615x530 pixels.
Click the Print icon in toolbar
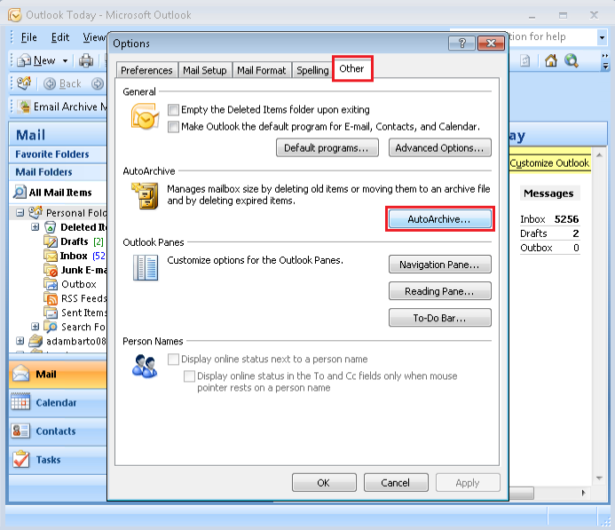tap(86, 60)
